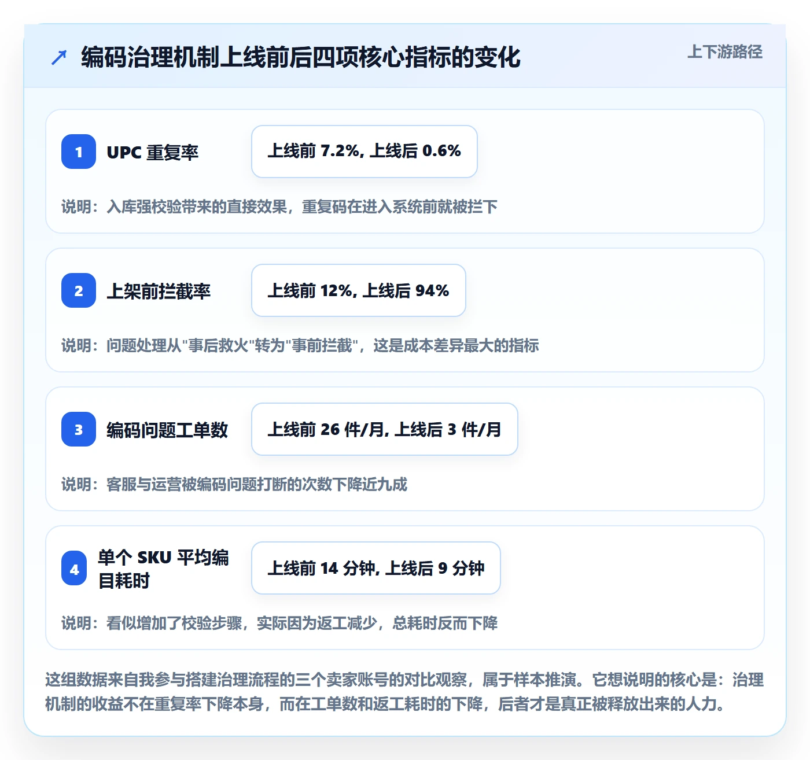Click the number 2 badge for 上架前拦截率
The width and height of the screenshot is (810, 760).
(79, 290)
